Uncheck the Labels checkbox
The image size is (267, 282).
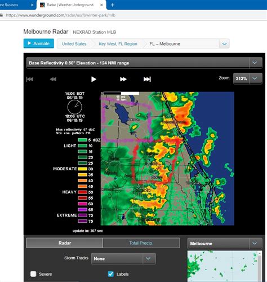111,274
